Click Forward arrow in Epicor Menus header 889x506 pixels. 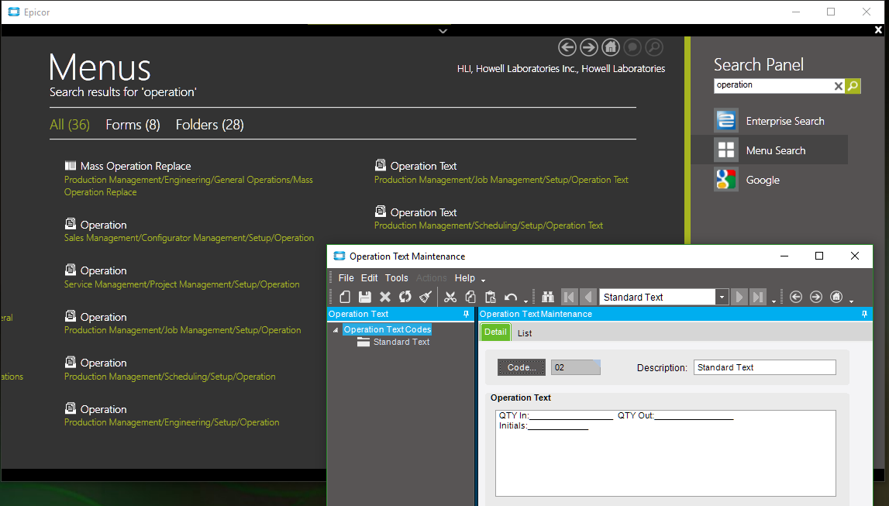click(x=589, y=47)
